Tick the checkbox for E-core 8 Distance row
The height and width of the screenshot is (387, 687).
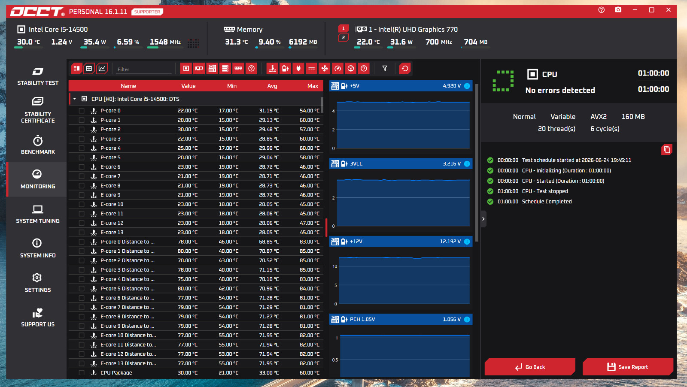[x=82, y=317]
